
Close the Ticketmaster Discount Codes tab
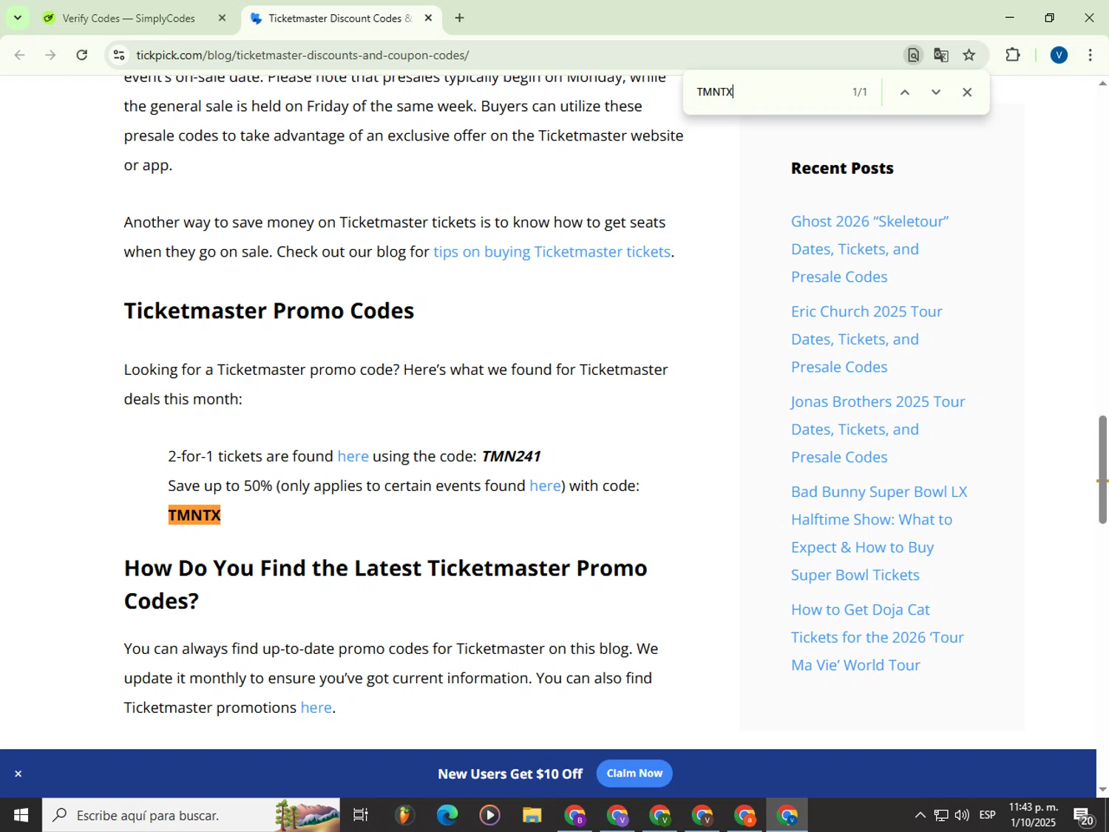point(428,18)
